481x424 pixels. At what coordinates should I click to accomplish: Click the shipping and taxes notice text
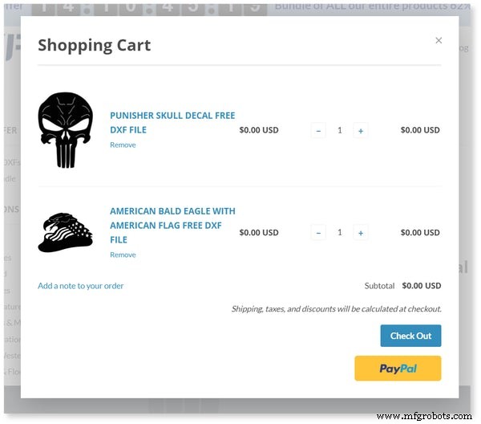(x=336, y=309)
